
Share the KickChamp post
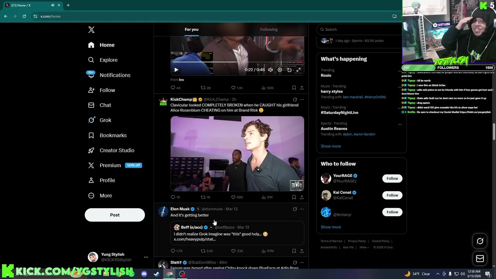pyautogui.click(x=302, y=197)
